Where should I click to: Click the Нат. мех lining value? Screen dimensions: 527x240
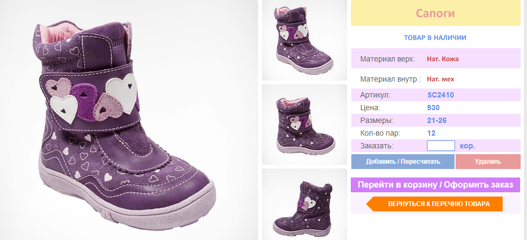click(440, 79)
